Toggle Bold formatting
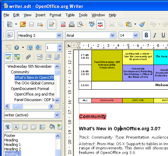 click(146, 35)
